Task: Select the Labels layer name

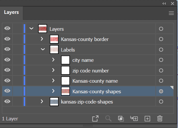Action: (x=68, y=50)
